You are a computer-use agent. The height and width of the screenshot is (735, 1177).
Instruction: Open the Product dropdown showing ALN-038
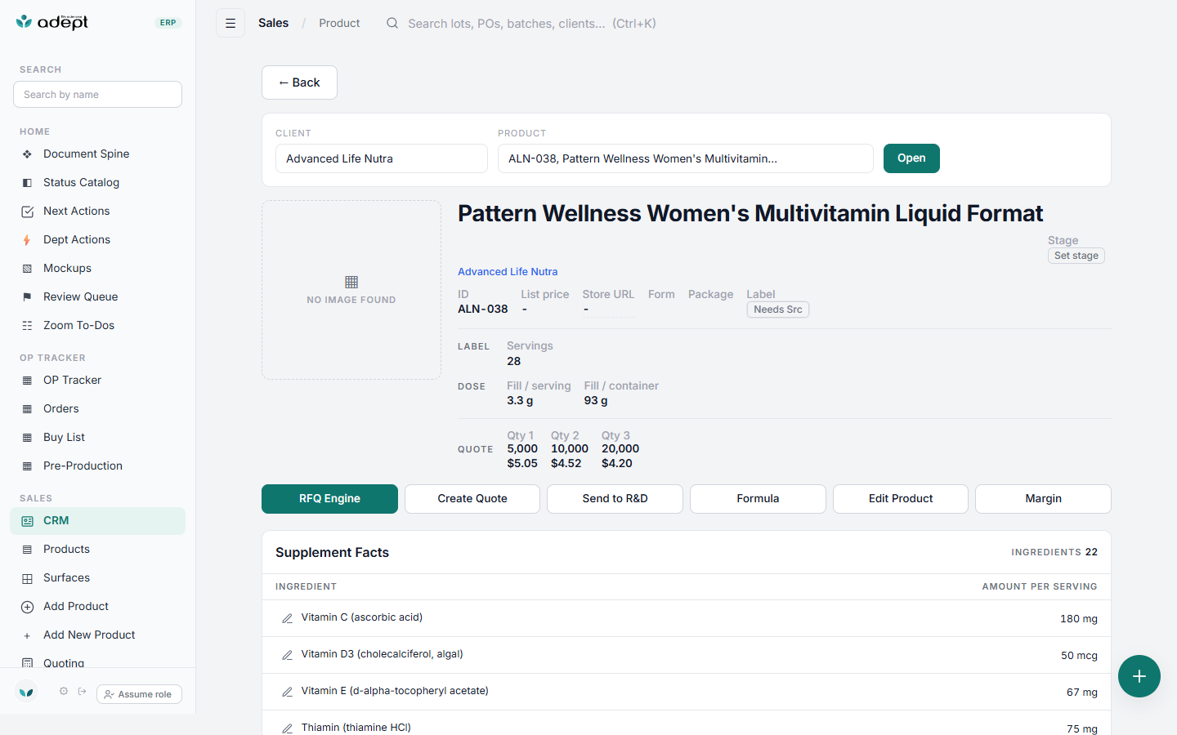click(686, 158)
